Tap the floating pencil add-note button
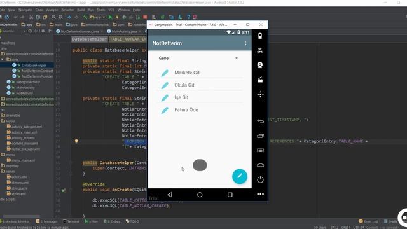The height and width of the screenshot is (229, 407). tap(240, 177)
